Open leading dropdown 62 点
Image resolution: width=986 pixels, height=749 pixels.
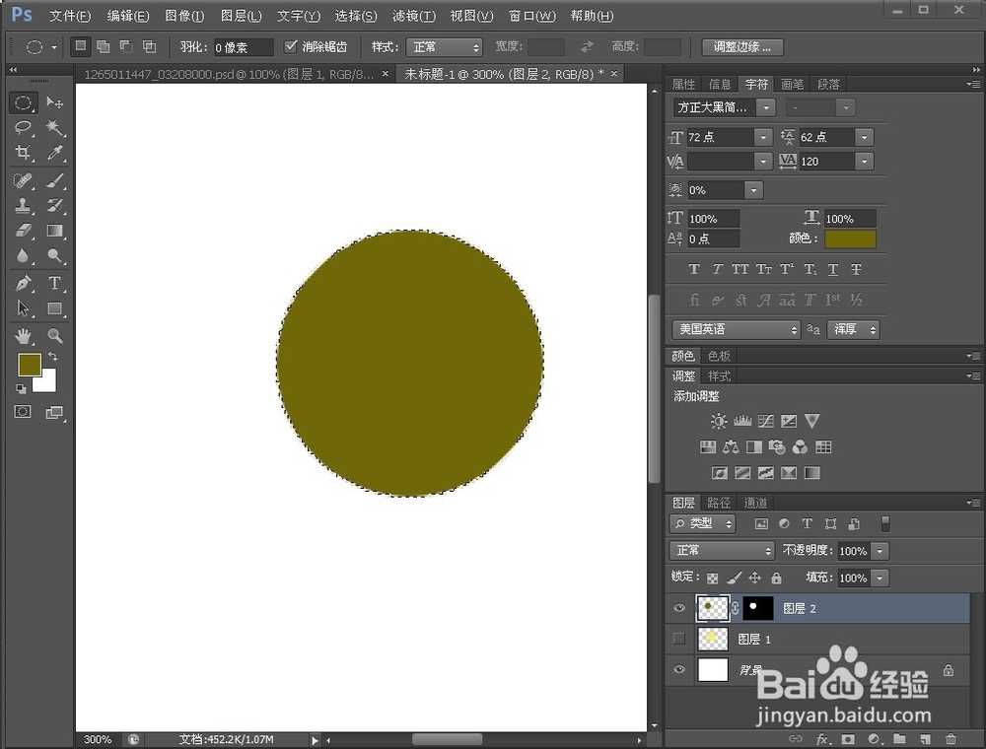(x=865, y=137)
